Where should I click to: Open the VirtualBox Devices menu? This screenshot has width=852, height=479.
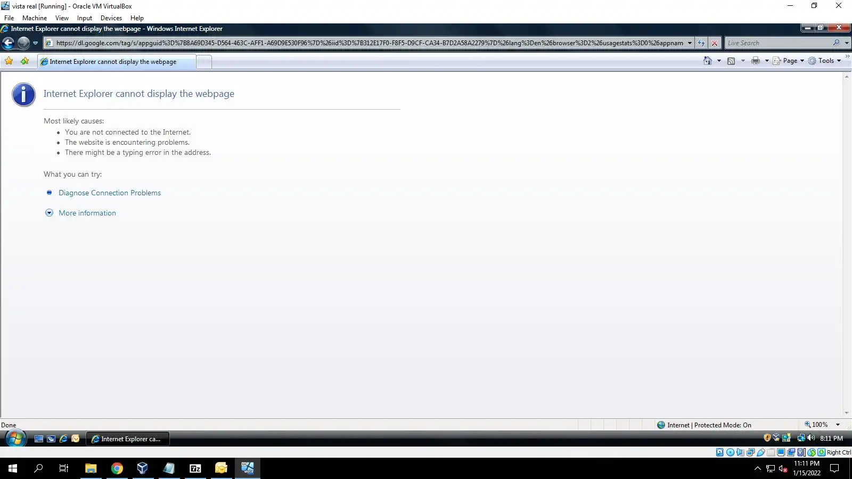[111, 18]
